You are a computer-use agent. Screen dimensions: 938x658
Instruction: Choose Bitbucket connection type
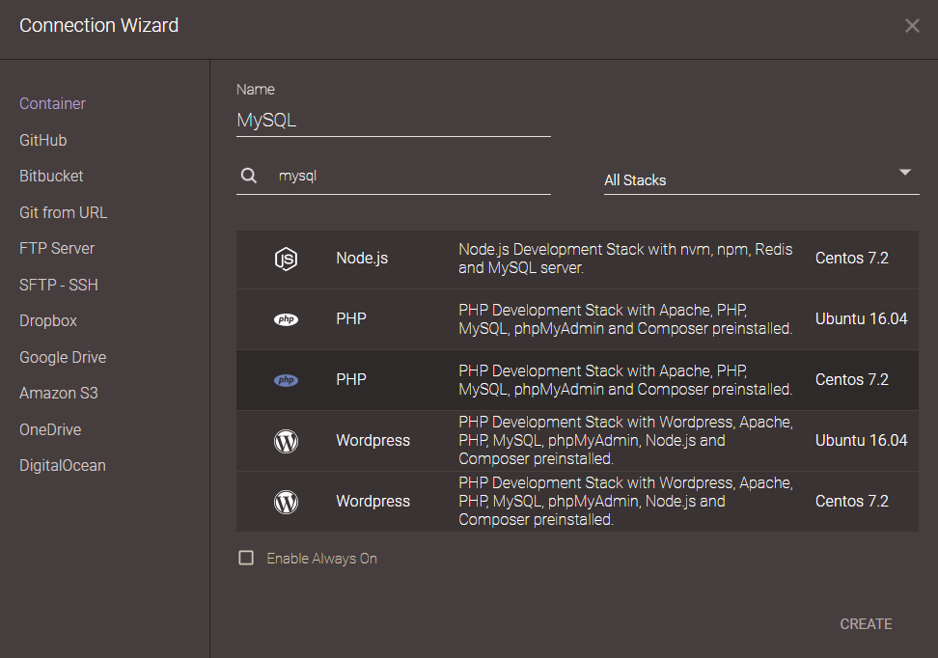[51, 176]
